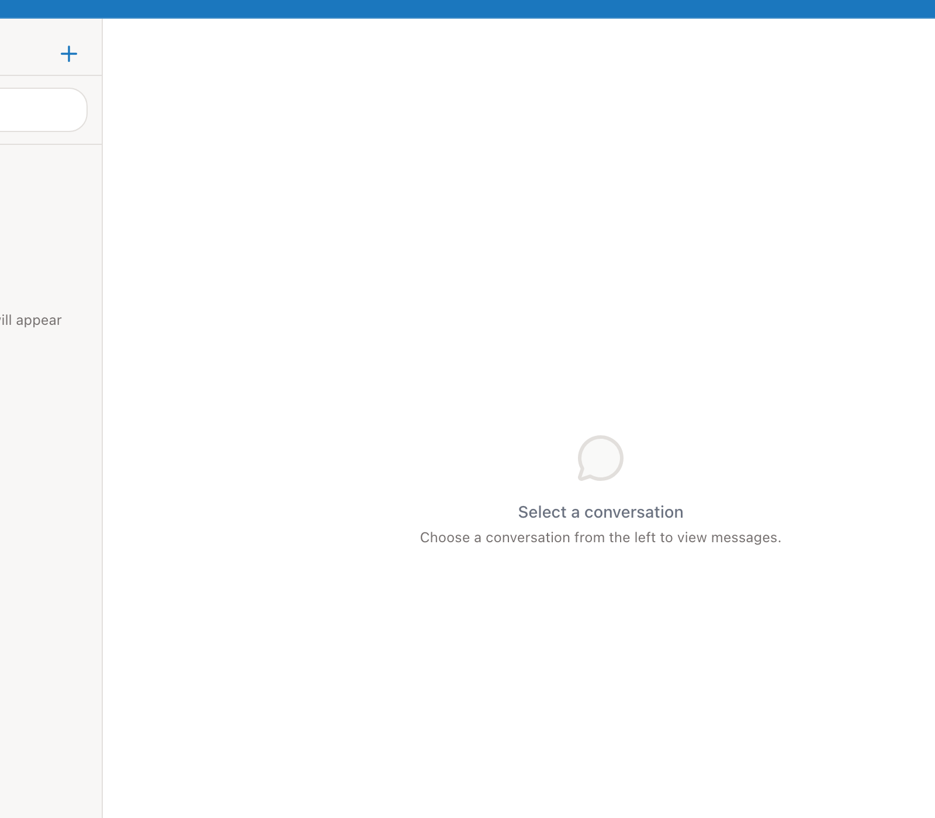Click the 'will appear' placeholder text
The image size is (935, 818).
(x=30, y=320)
